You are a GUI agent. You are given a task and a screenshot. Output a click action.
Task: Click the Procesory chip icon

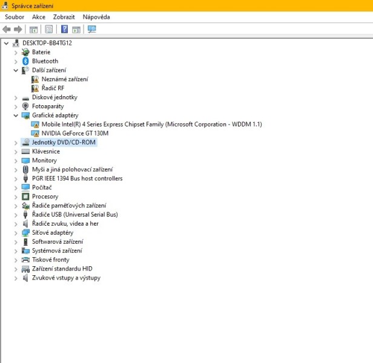tap(25, 197)
